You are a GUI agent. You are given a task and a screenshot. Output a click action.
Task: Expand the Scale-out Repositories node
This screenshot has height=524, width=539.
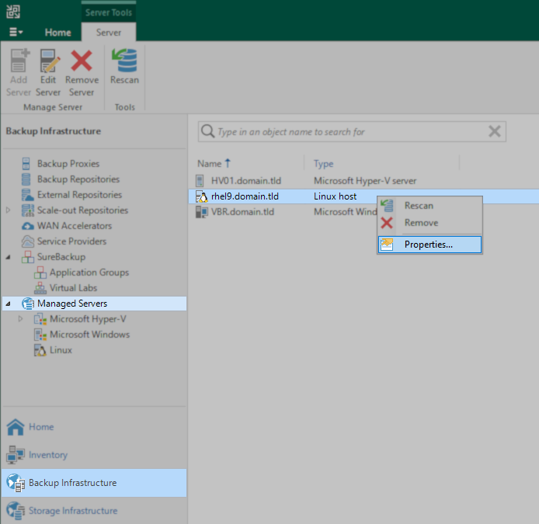[x=9, y=210]
